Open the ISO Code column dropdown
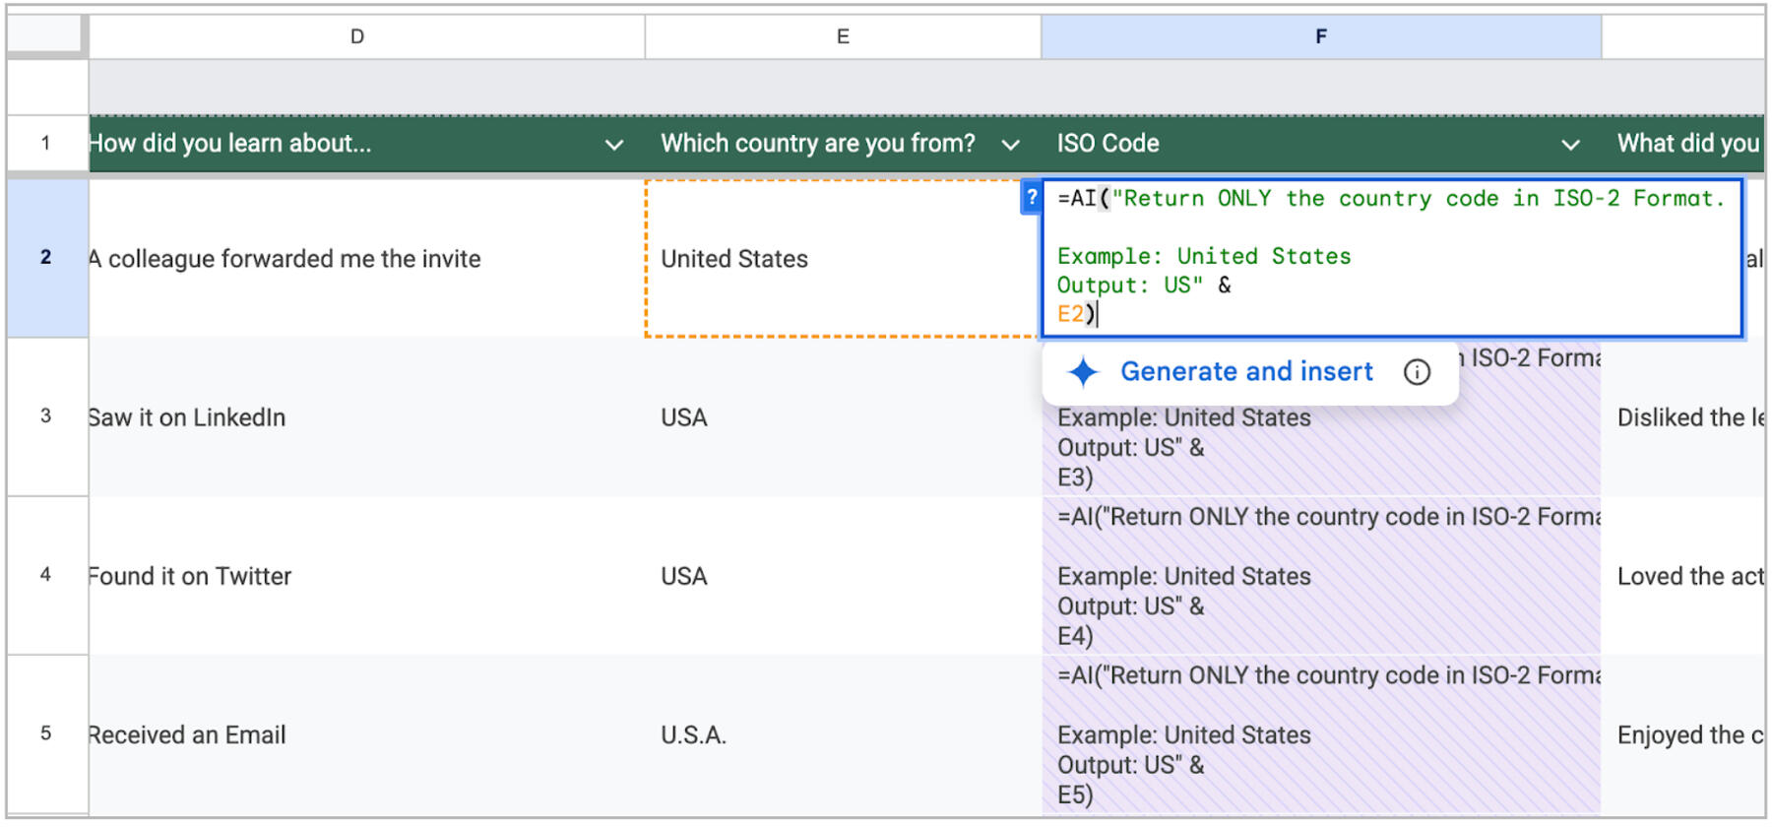This screenshot has width=1772, height=827. tap(1570, 145)
